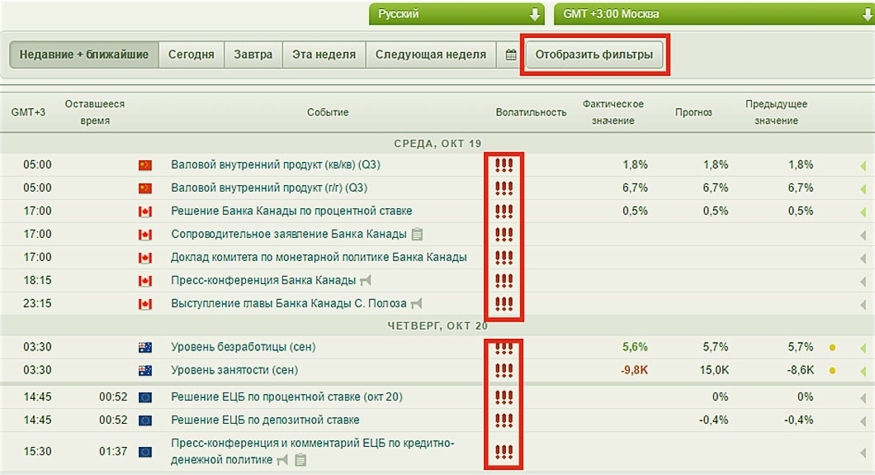The height and width of the screenshot is (475, 875).
Task: Click the Волатильность column header
Action: [531, 112]
